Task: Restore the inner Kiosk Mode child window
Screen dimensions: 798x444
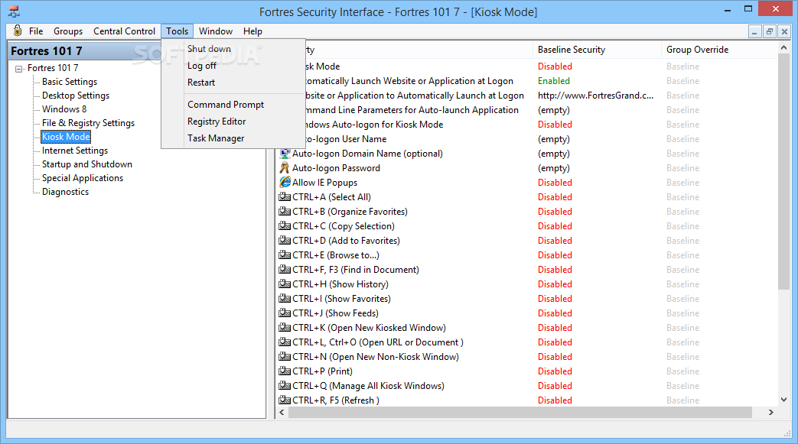Action: click(x=770, y=31)
